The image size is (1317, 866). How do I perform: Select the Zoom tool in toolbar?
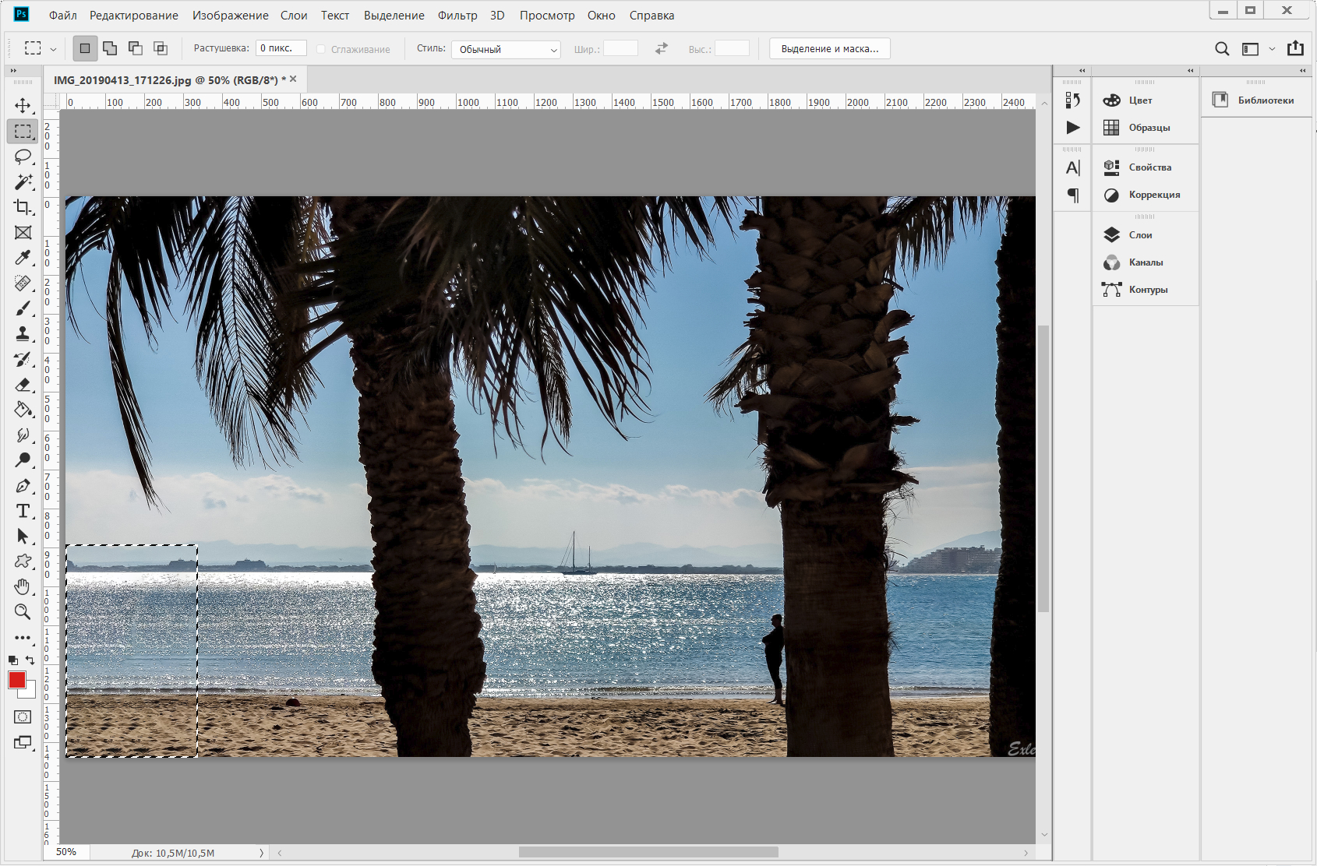pos(23,612)
